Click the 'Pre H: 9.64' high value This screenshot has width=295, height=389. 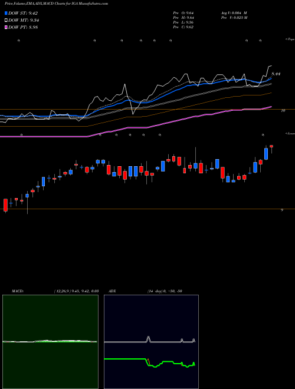pos(183,18)
